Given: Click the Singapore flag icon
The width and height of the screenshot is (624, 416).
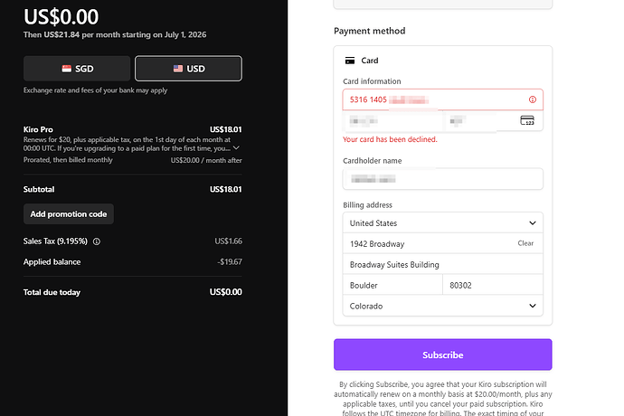Looking at the screenshot, I should pyautogui.click(x=66, y=69).
